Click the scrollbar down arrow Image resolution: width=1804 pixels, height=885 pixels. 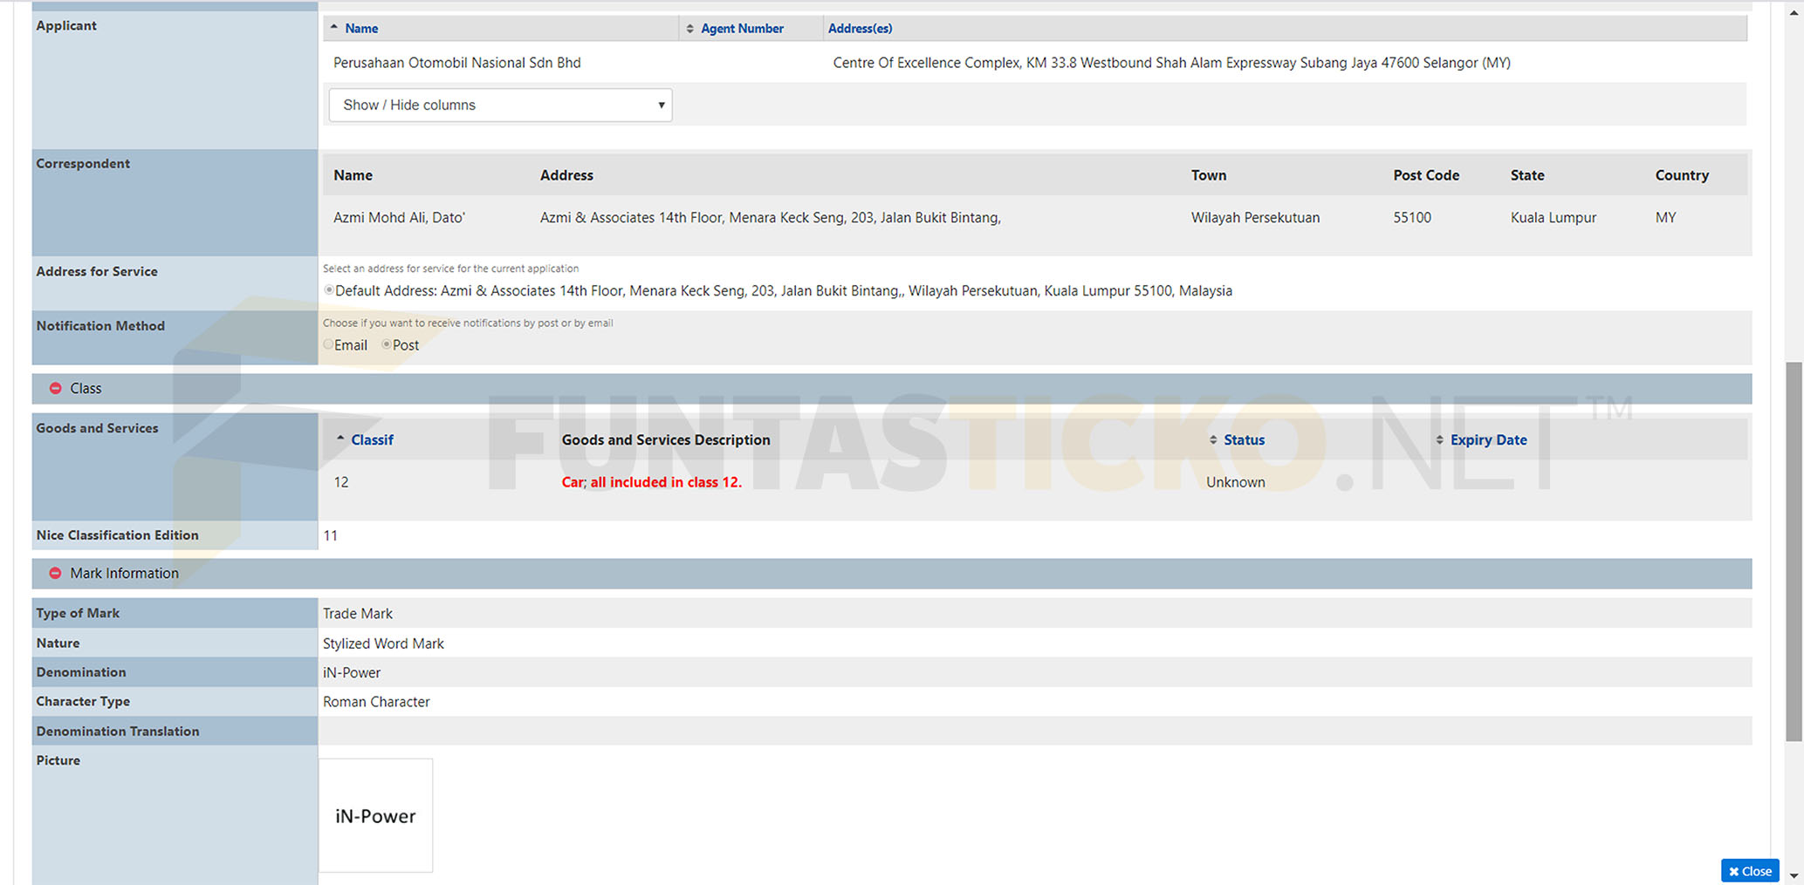click(1794, 875)
